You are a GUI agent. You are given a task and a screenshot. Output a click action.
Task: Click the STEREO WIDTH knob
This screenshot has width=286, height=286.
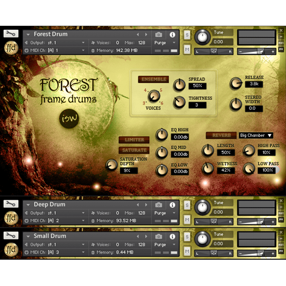coord(235,104)
